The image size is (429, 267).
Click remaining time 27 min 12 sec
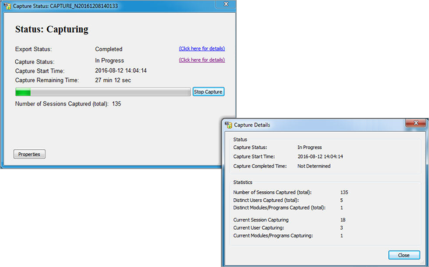[x=113, y=80]
